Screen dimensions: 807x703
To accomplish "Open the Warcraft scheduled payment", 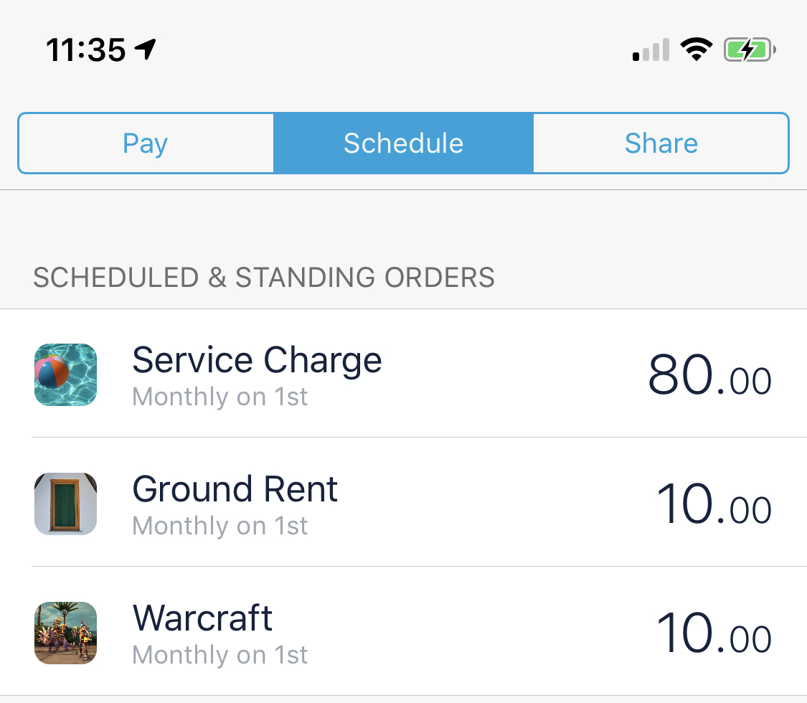I will tap(403, 631).
